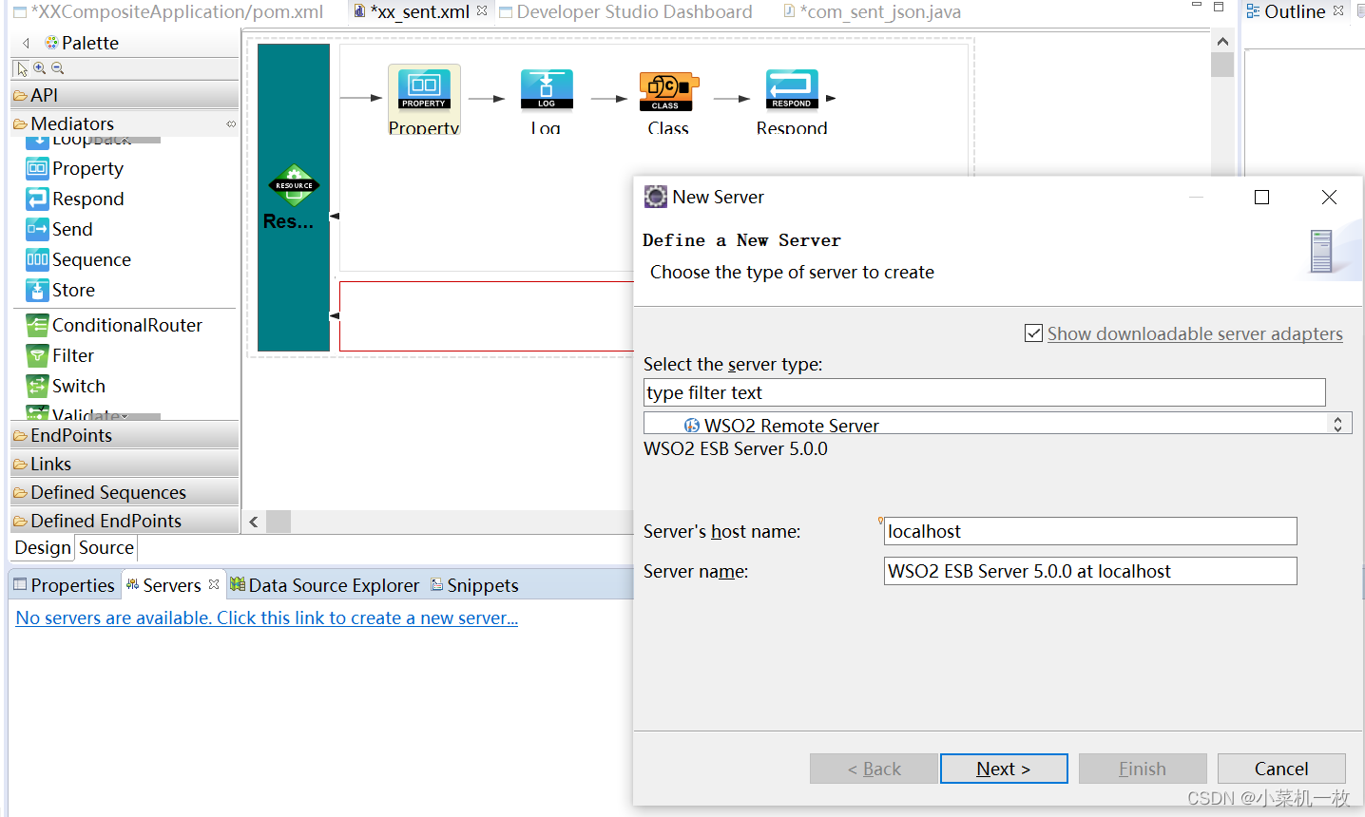Close the xx_sent.xml editor tab
The image size is (1365, 817).
point(482,10)
